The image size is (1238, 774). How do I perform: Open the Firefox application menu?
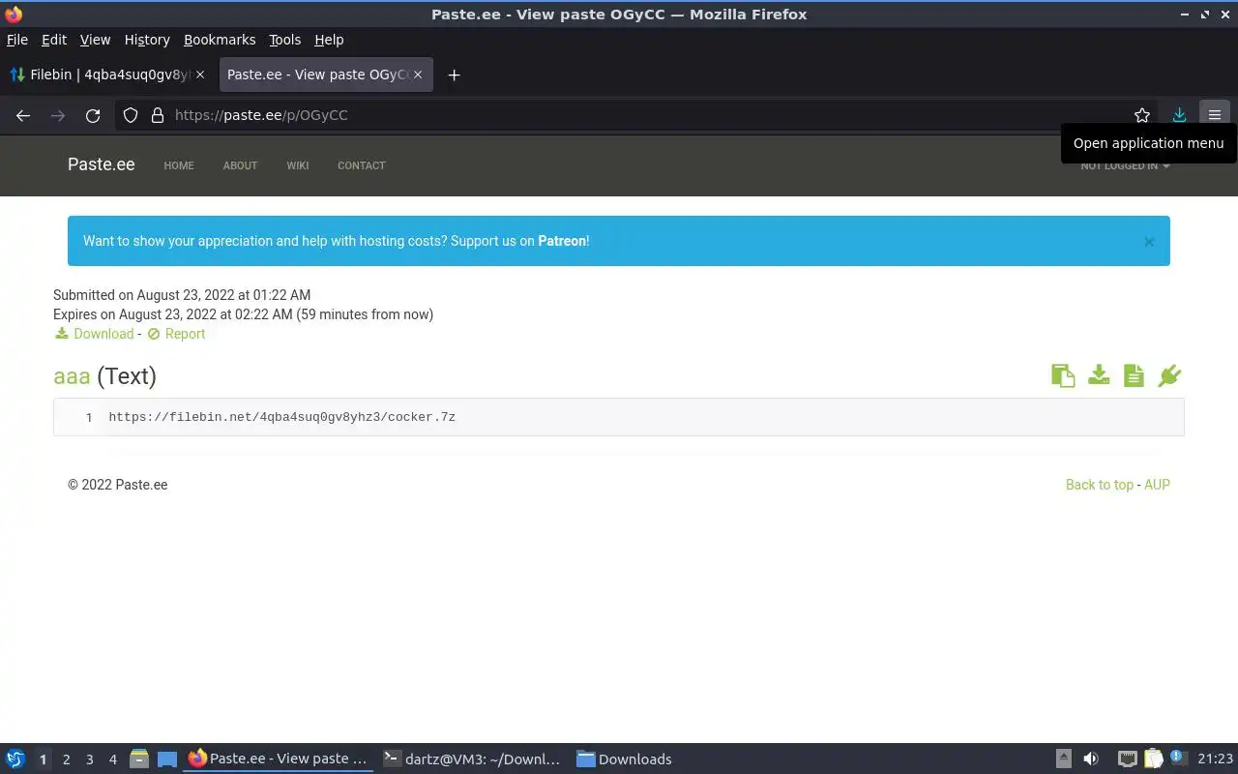pyautogui.click(x=1215, y=115)
